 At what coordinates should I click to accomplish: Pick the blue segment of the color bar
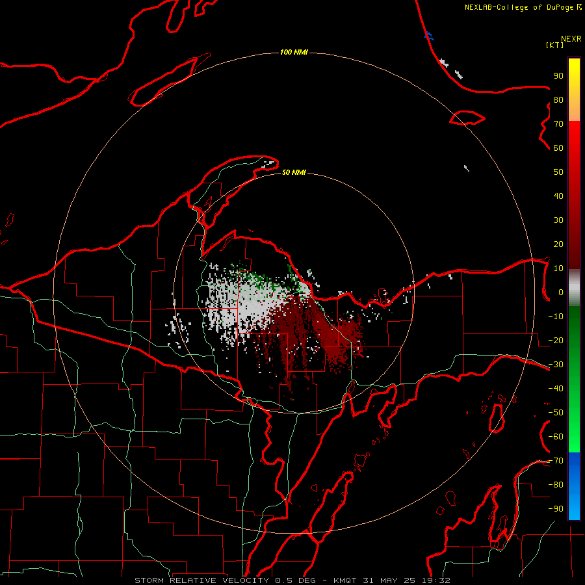[x=574, y=486]
